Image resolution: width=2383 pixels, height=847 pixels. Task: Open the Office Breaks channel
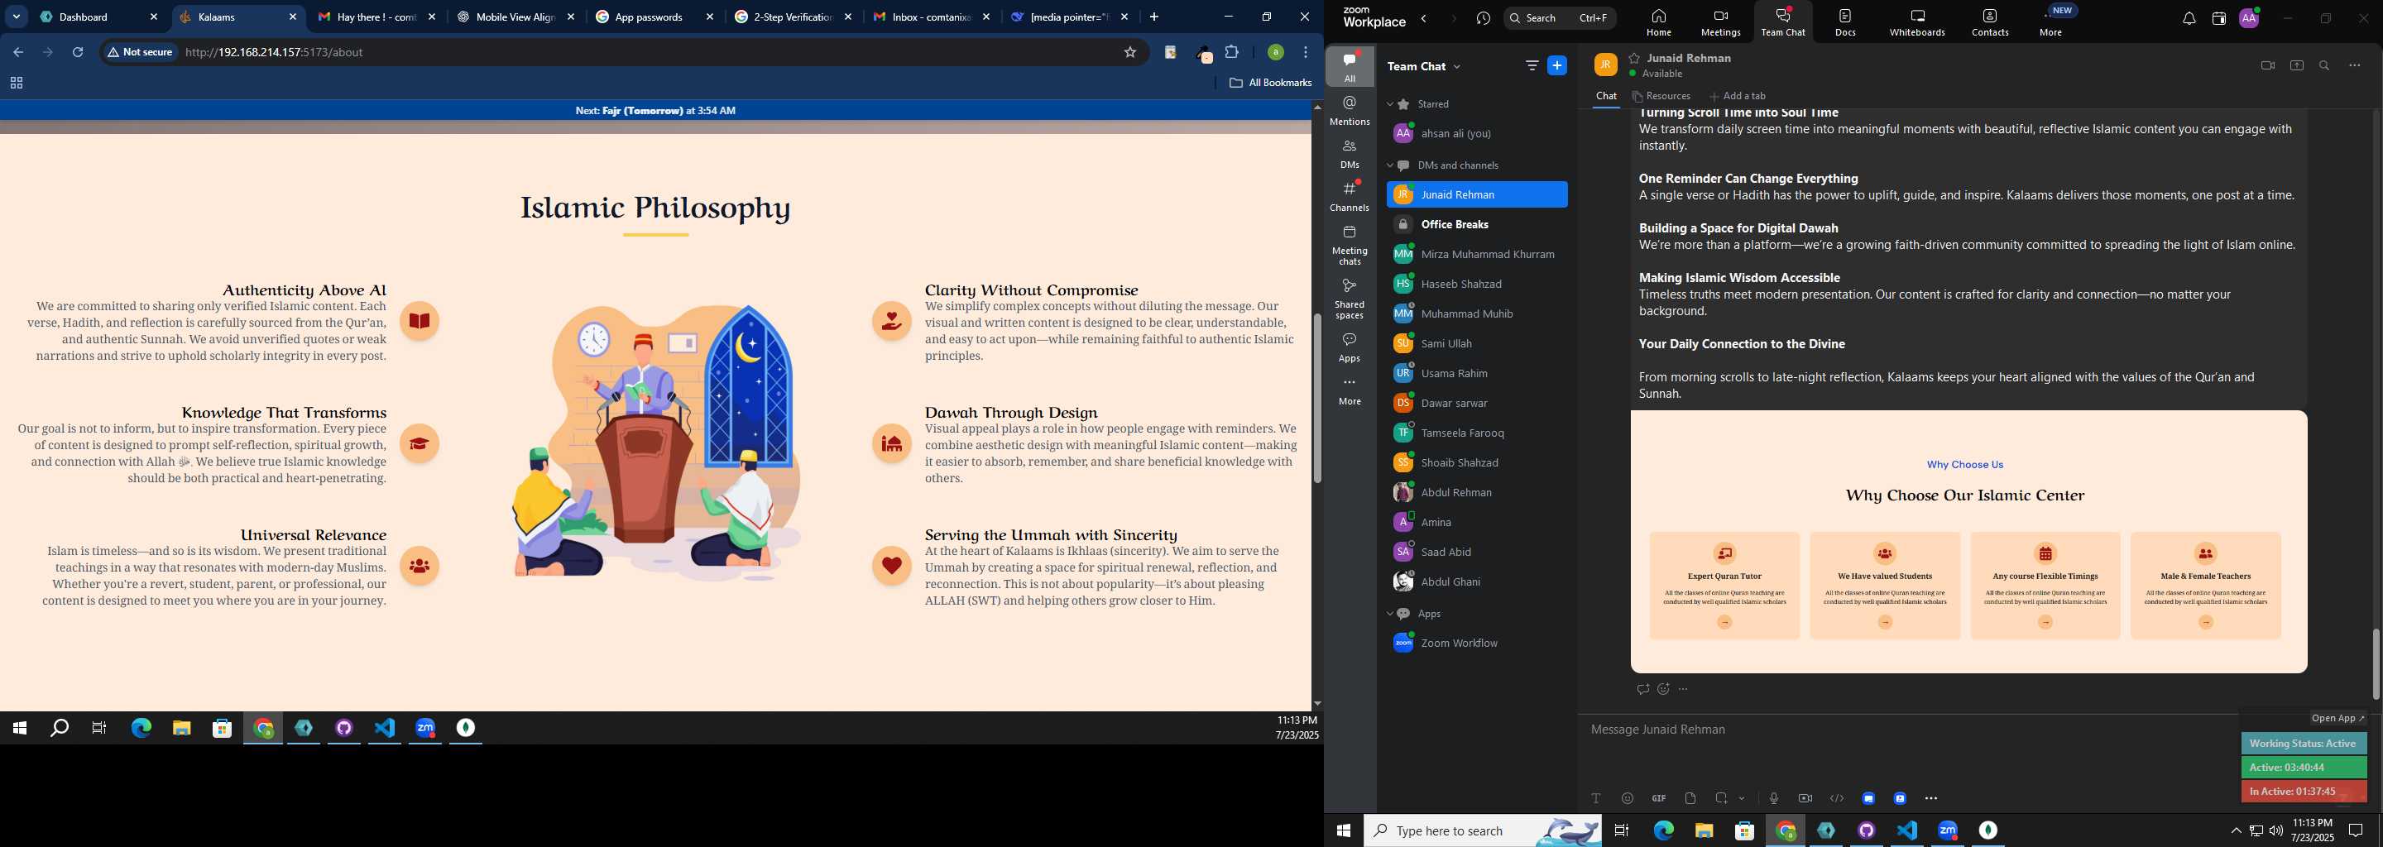[x=1476, y=225]
